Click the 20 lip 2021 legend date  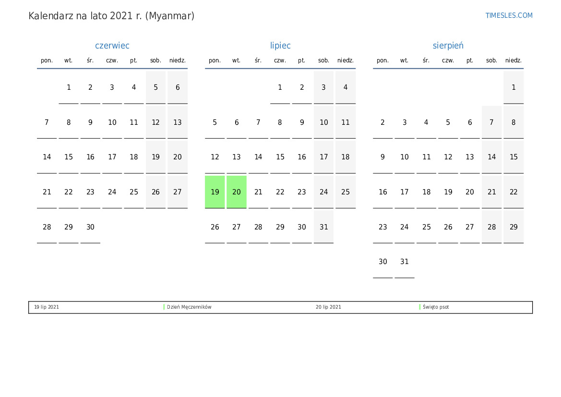328,307
